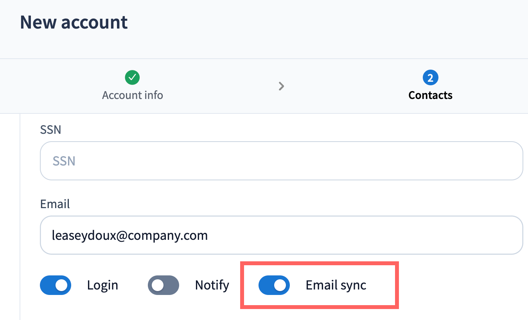Click the Email field containing leaseydoux@company.com
Viewport: 528px width, 320px height.
281,235
